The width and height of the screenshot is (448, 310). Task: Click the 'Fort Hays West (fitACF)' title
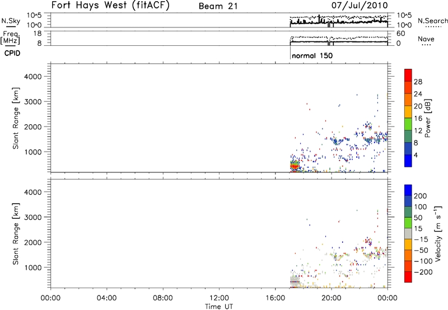(110, 6)
